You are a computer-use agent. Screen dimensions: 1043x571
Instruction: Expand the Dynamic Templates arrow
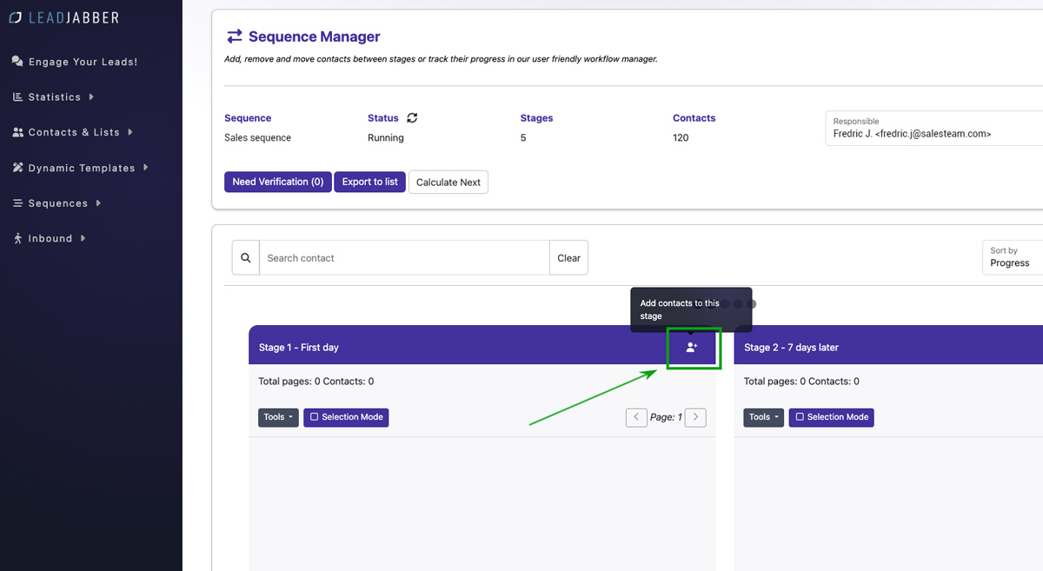click(145, 167)
